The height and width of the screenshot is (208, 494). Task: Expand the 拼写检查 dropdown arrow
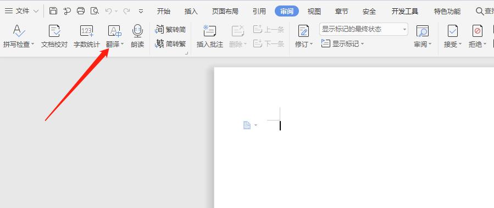32,44
